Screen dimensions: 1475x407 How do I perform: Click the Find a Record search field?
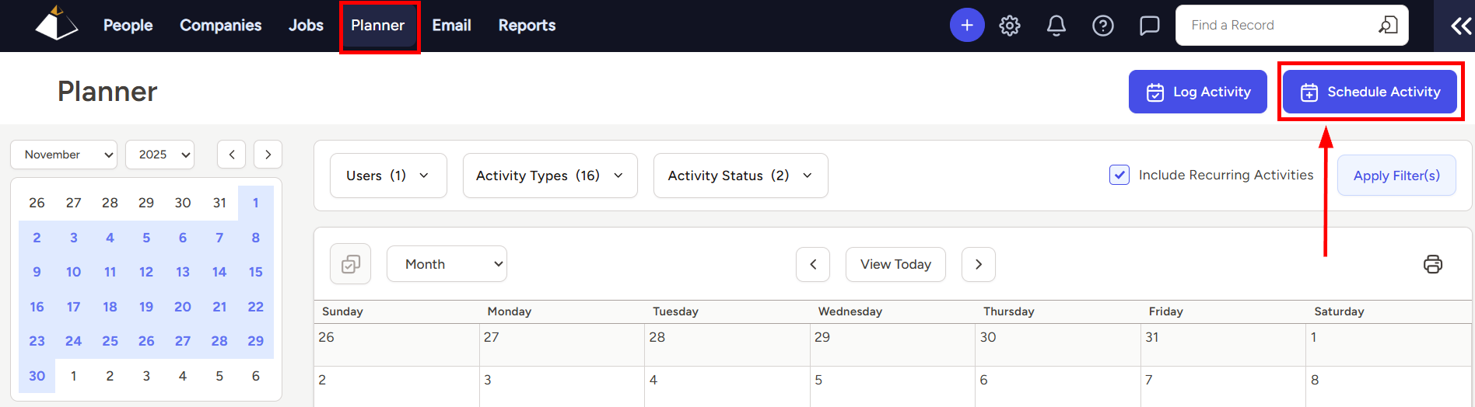coord(1291,26)
